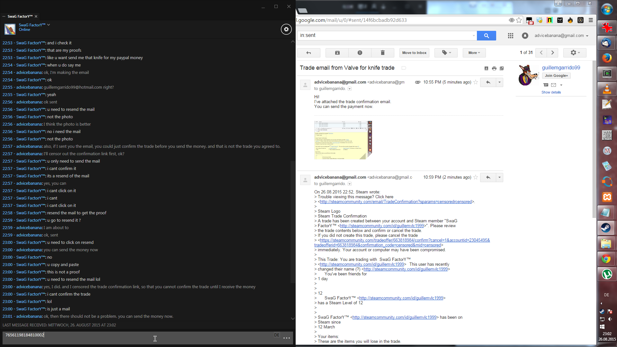Click the Join Google+ button
This screenshot has width=617, height=347.
point(556,76)
